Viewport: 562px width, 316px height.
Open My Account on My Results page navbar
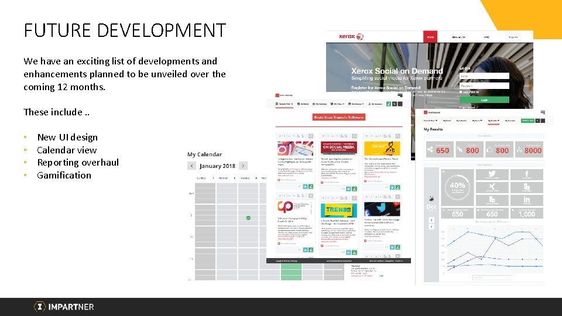click(510, 121)
